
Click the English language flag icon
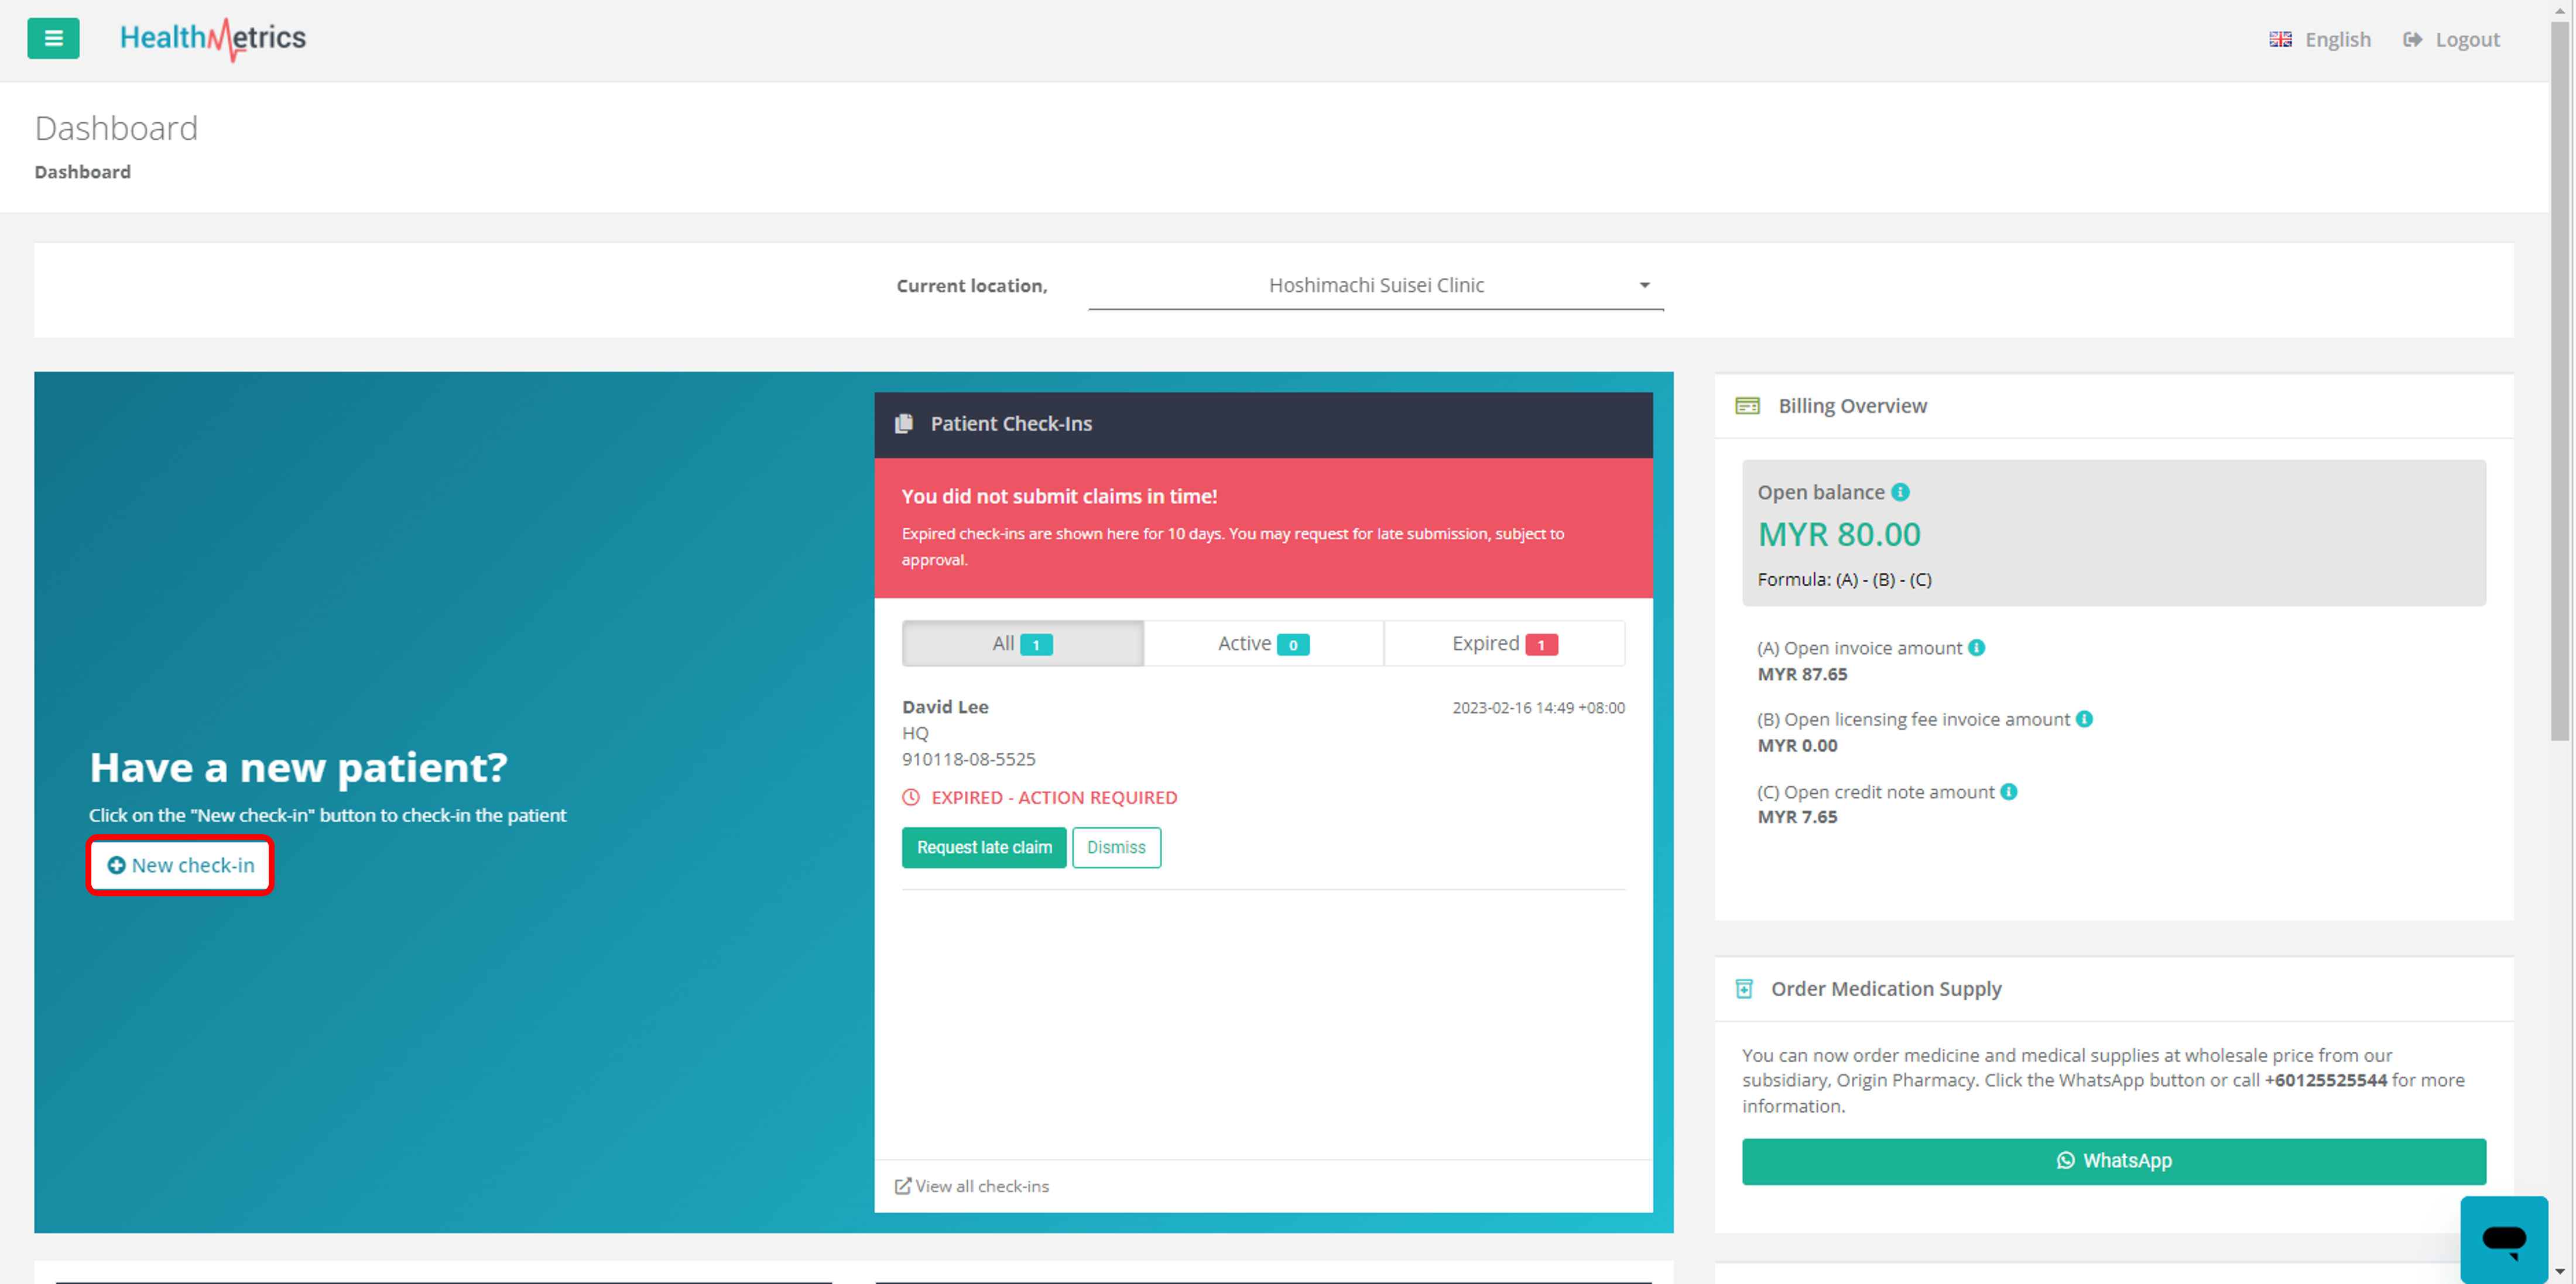(x=2280, y=39)
